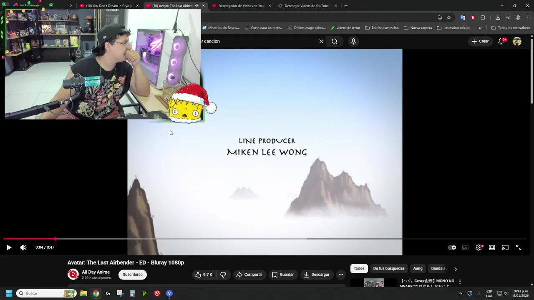
Task: Show more chips with the right arrow
Action: coord(455,269)
